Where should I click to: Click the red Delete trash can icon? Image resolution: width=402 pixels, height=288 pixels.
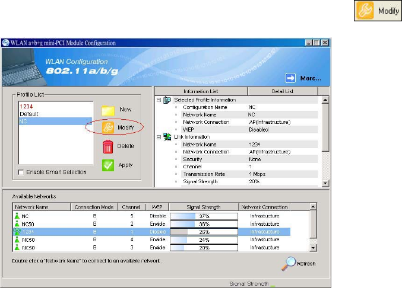(x=108, y=146)
